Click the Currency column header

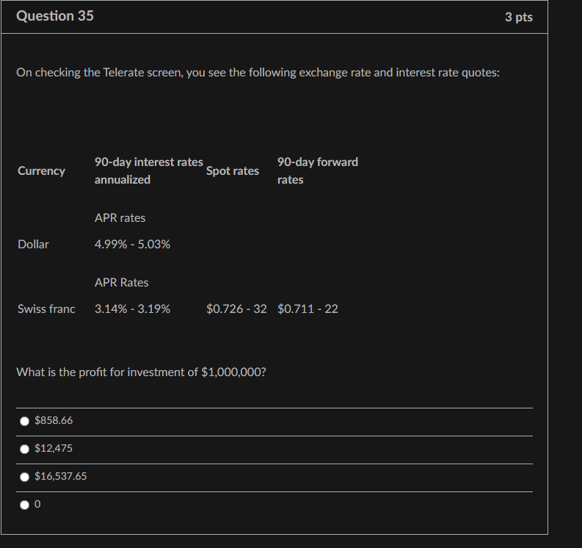(41, 171)
